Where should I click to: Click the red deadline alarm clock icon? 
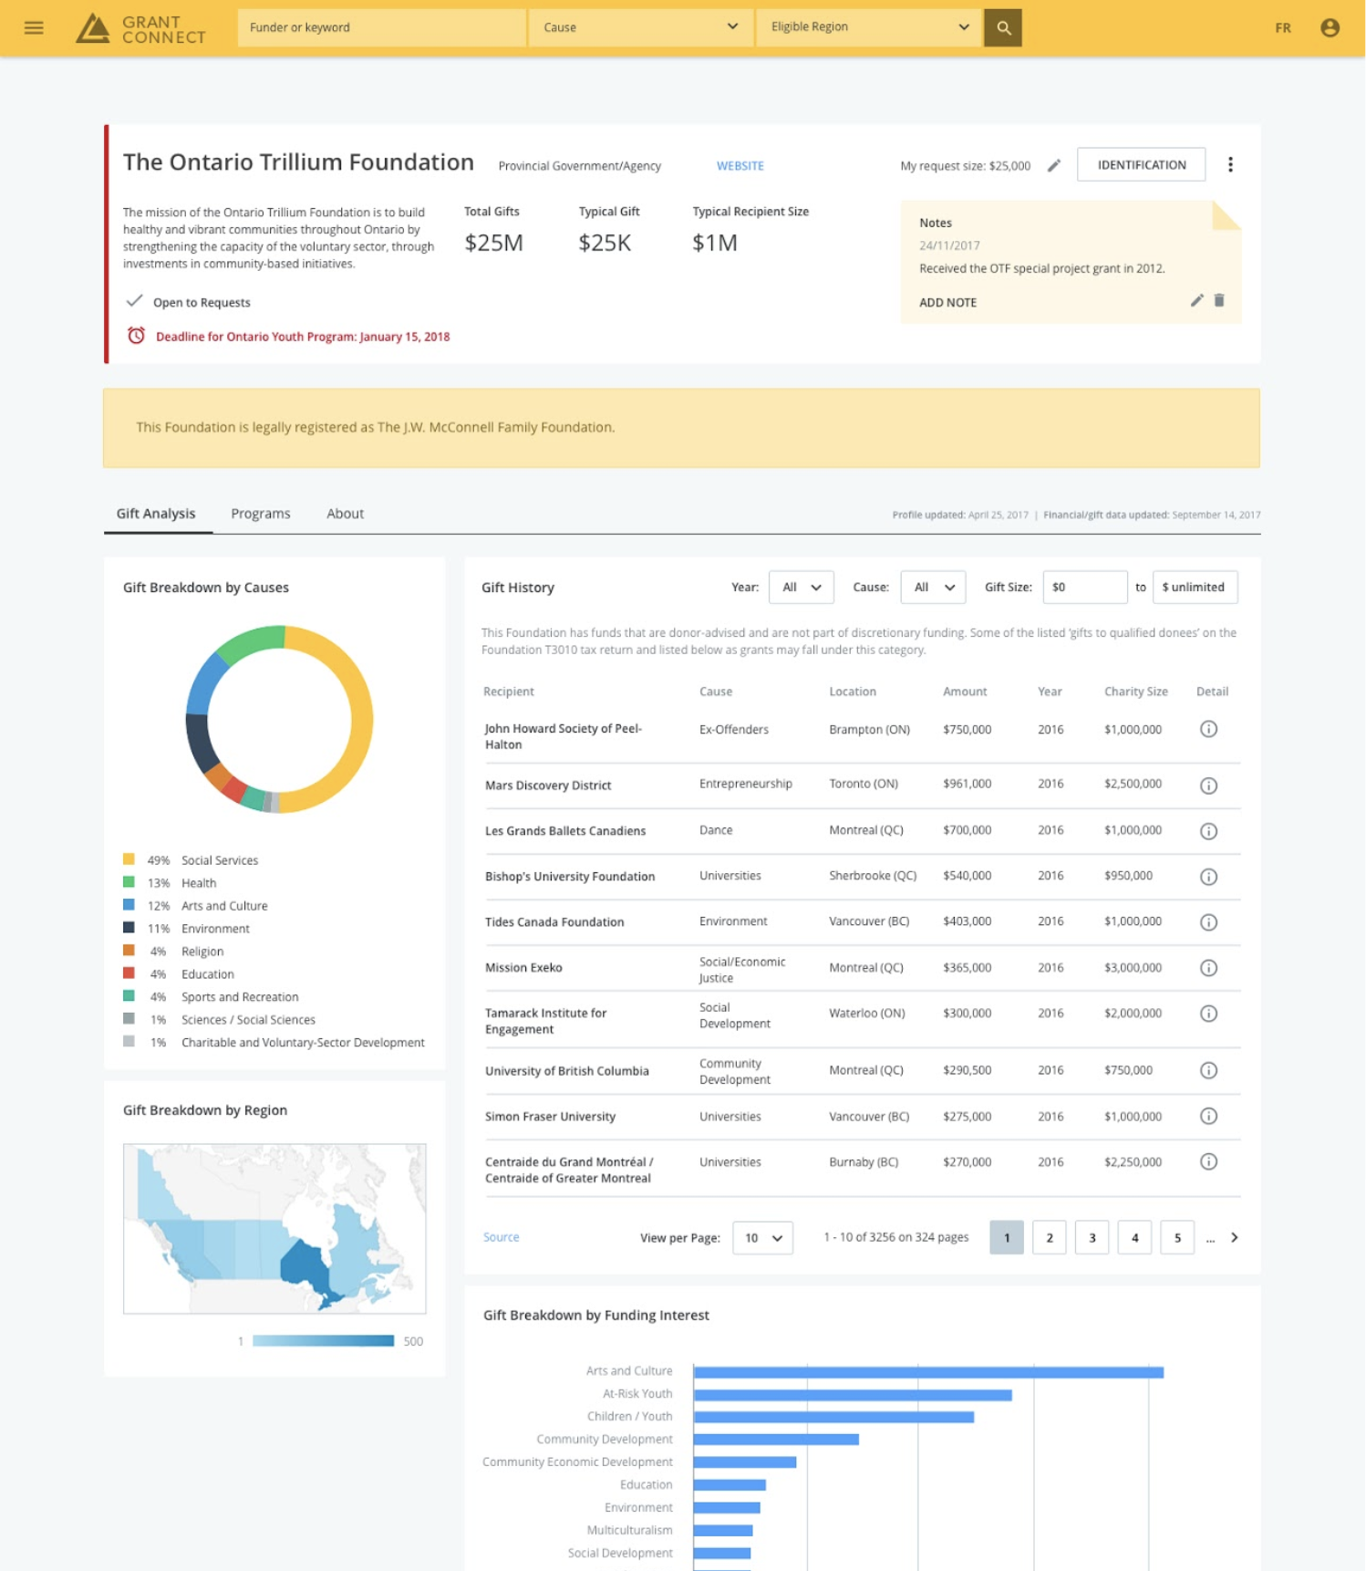(x=136, y=336)
